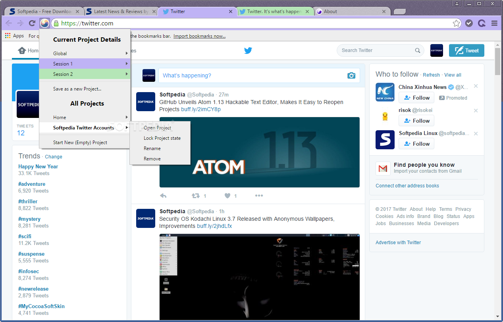The height and width of the screenshot is (322, 503).
Task: Switch to Latest News & Reviews tab
Action: [120, 12]
